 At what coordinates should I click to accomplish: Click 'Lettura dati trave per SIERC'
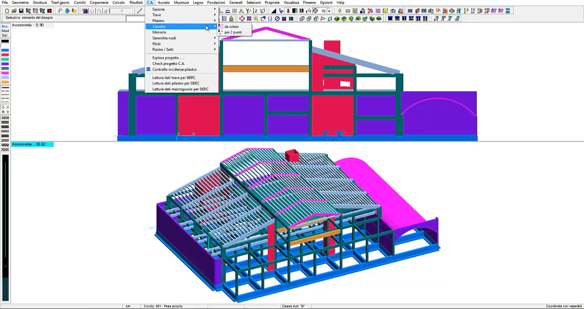tap(174, 77)
